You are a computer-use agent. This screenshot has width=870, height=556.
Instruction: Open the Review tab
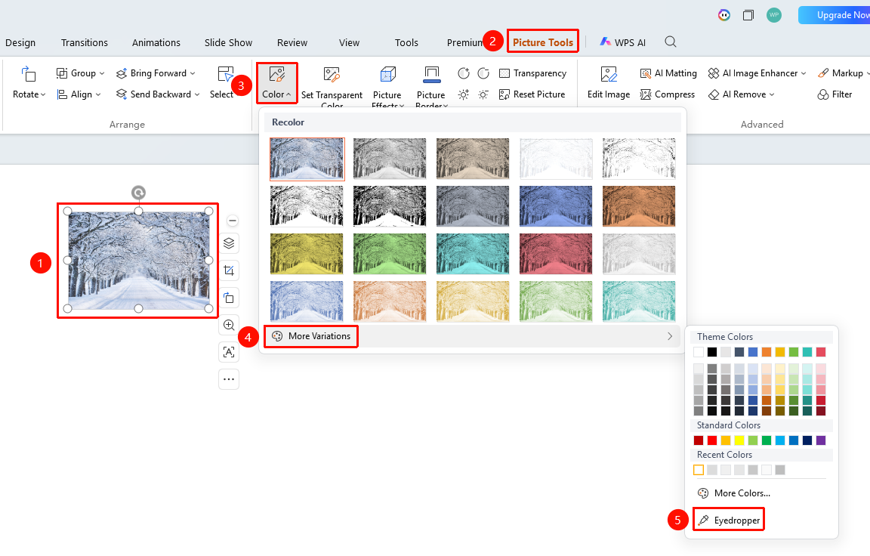tap(292, 43)
